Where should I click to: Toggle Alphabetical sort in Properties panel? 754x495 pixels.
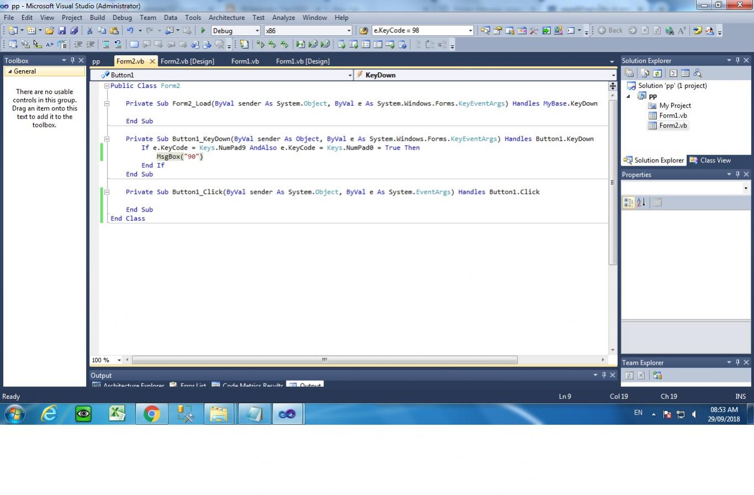point(641,203)
